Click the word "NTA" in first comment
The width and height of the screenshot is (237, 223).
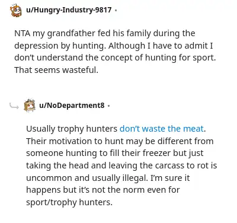click(x=23, y=33)
